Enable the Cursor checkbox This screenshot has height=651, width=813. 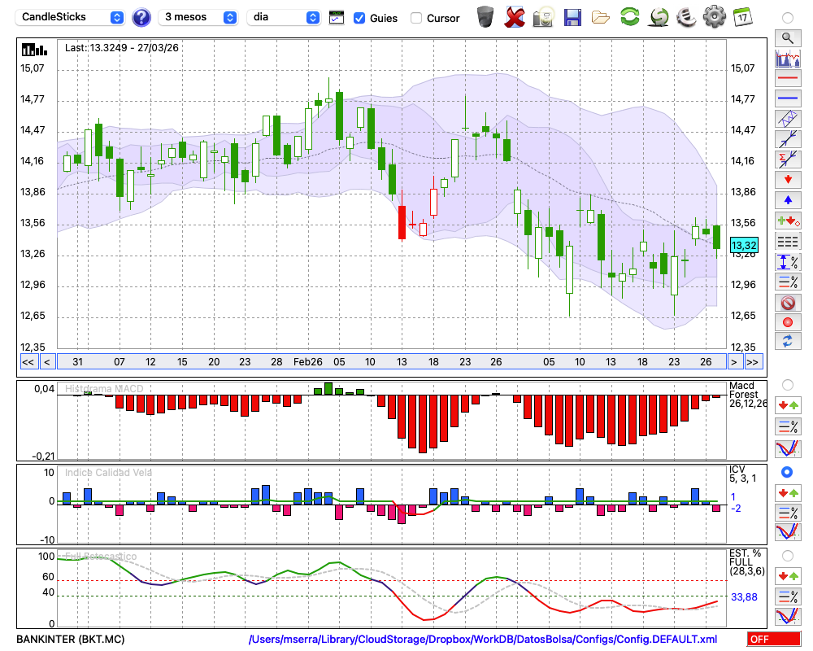tap(415, 18)
